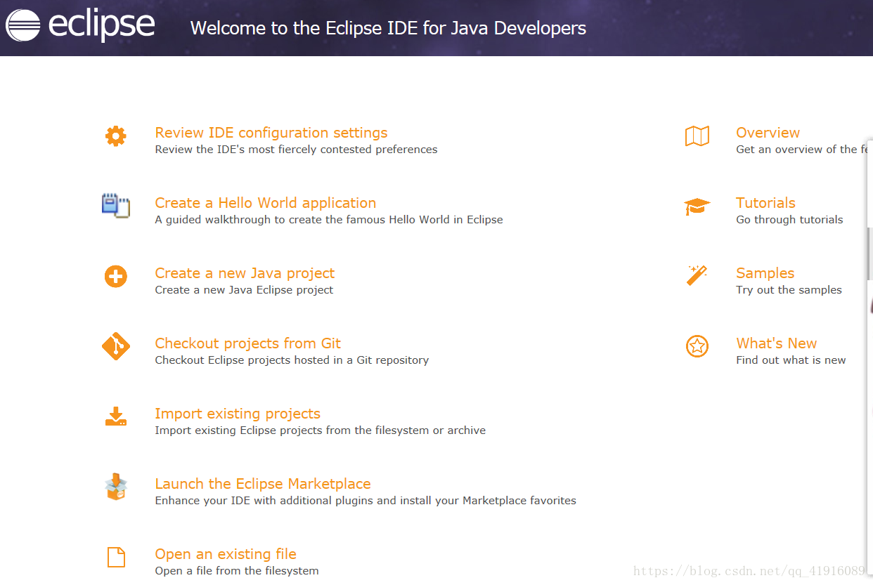The width and height of the screenshot is (873, 585).
Task: Open Review IDE configuration settings link
Action: tap(271, 133)
